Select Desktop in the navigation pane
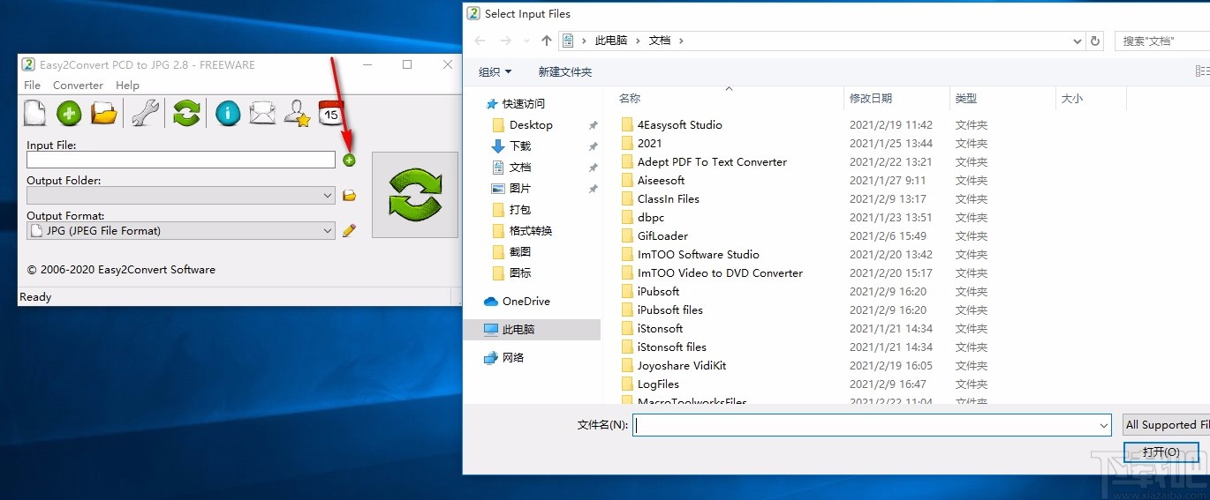This screenshot has height=500, width=1210. 531,125
